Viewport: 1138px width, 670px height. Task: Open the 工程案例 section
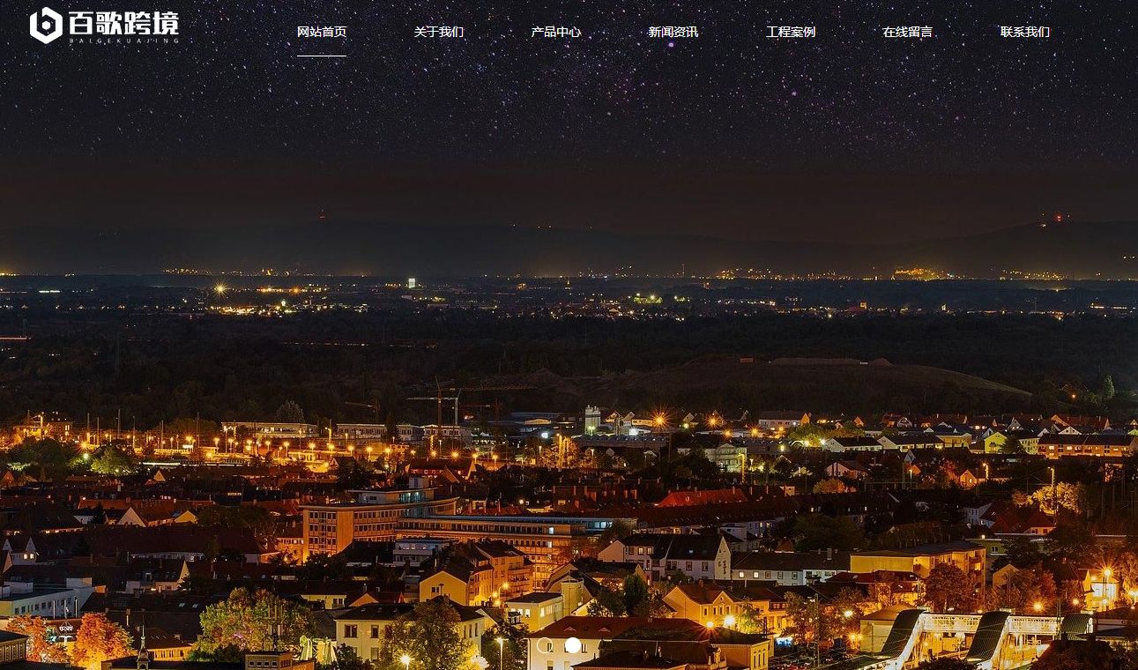(x=791, y=32)
